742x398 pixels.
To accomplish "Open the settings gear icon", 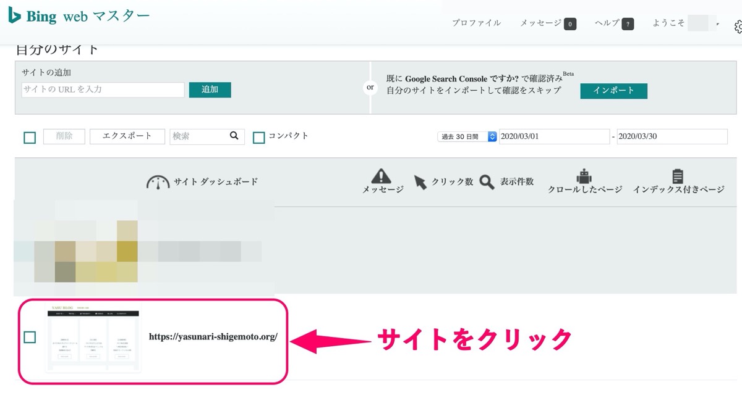I will [x=738, y=27].
